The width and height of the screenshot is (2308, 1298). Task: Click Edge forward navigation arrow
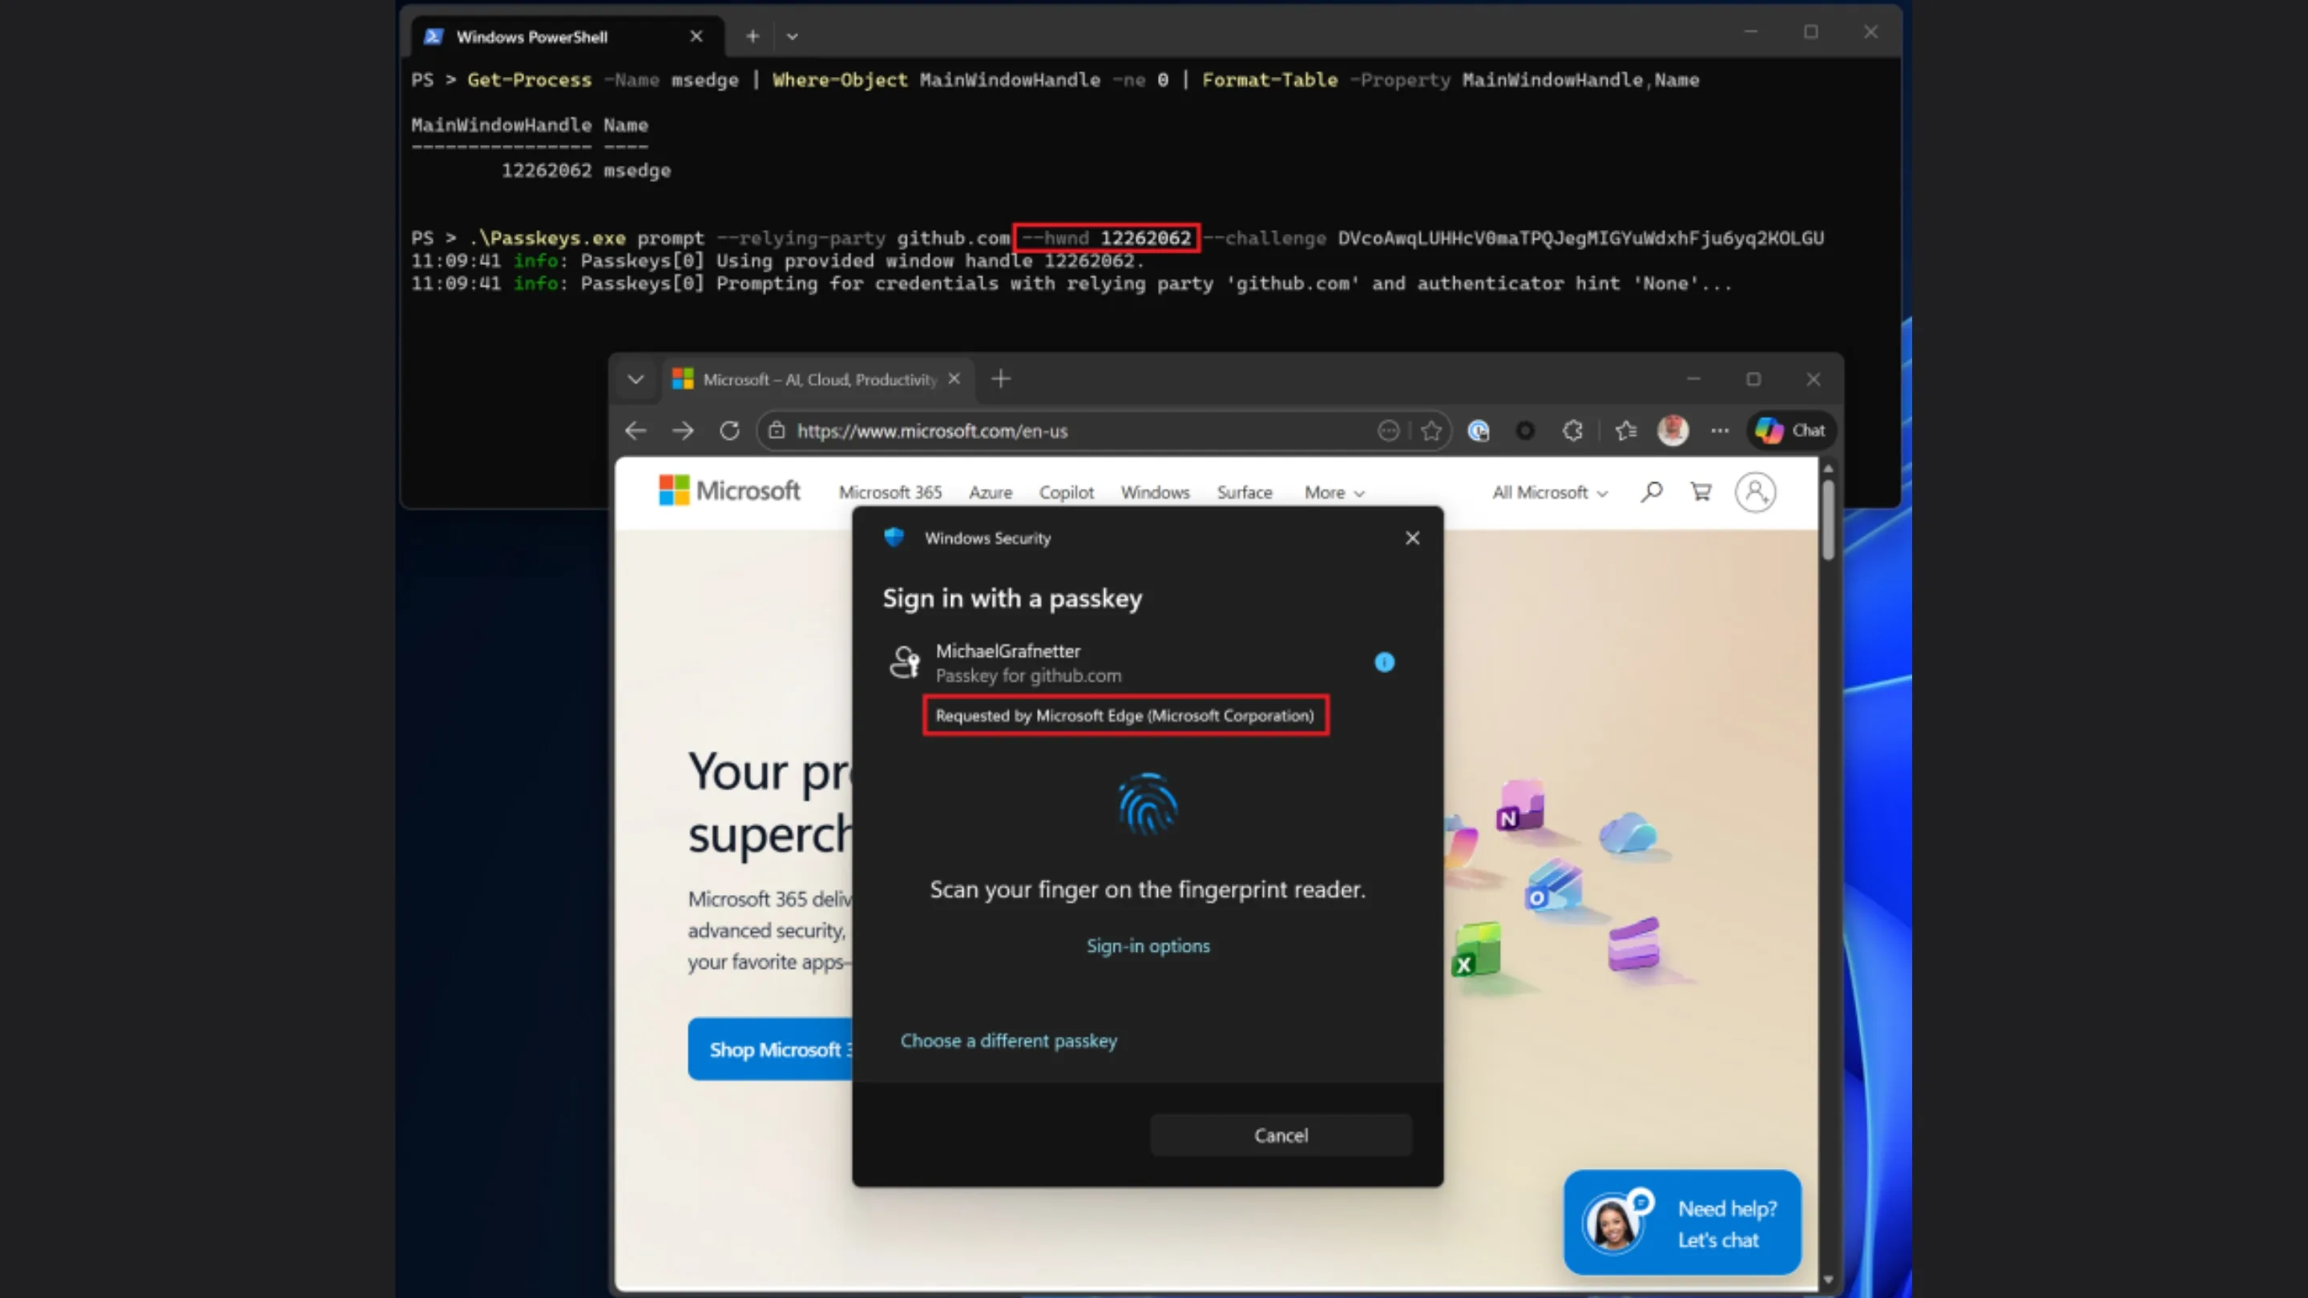tap(683, 431)
